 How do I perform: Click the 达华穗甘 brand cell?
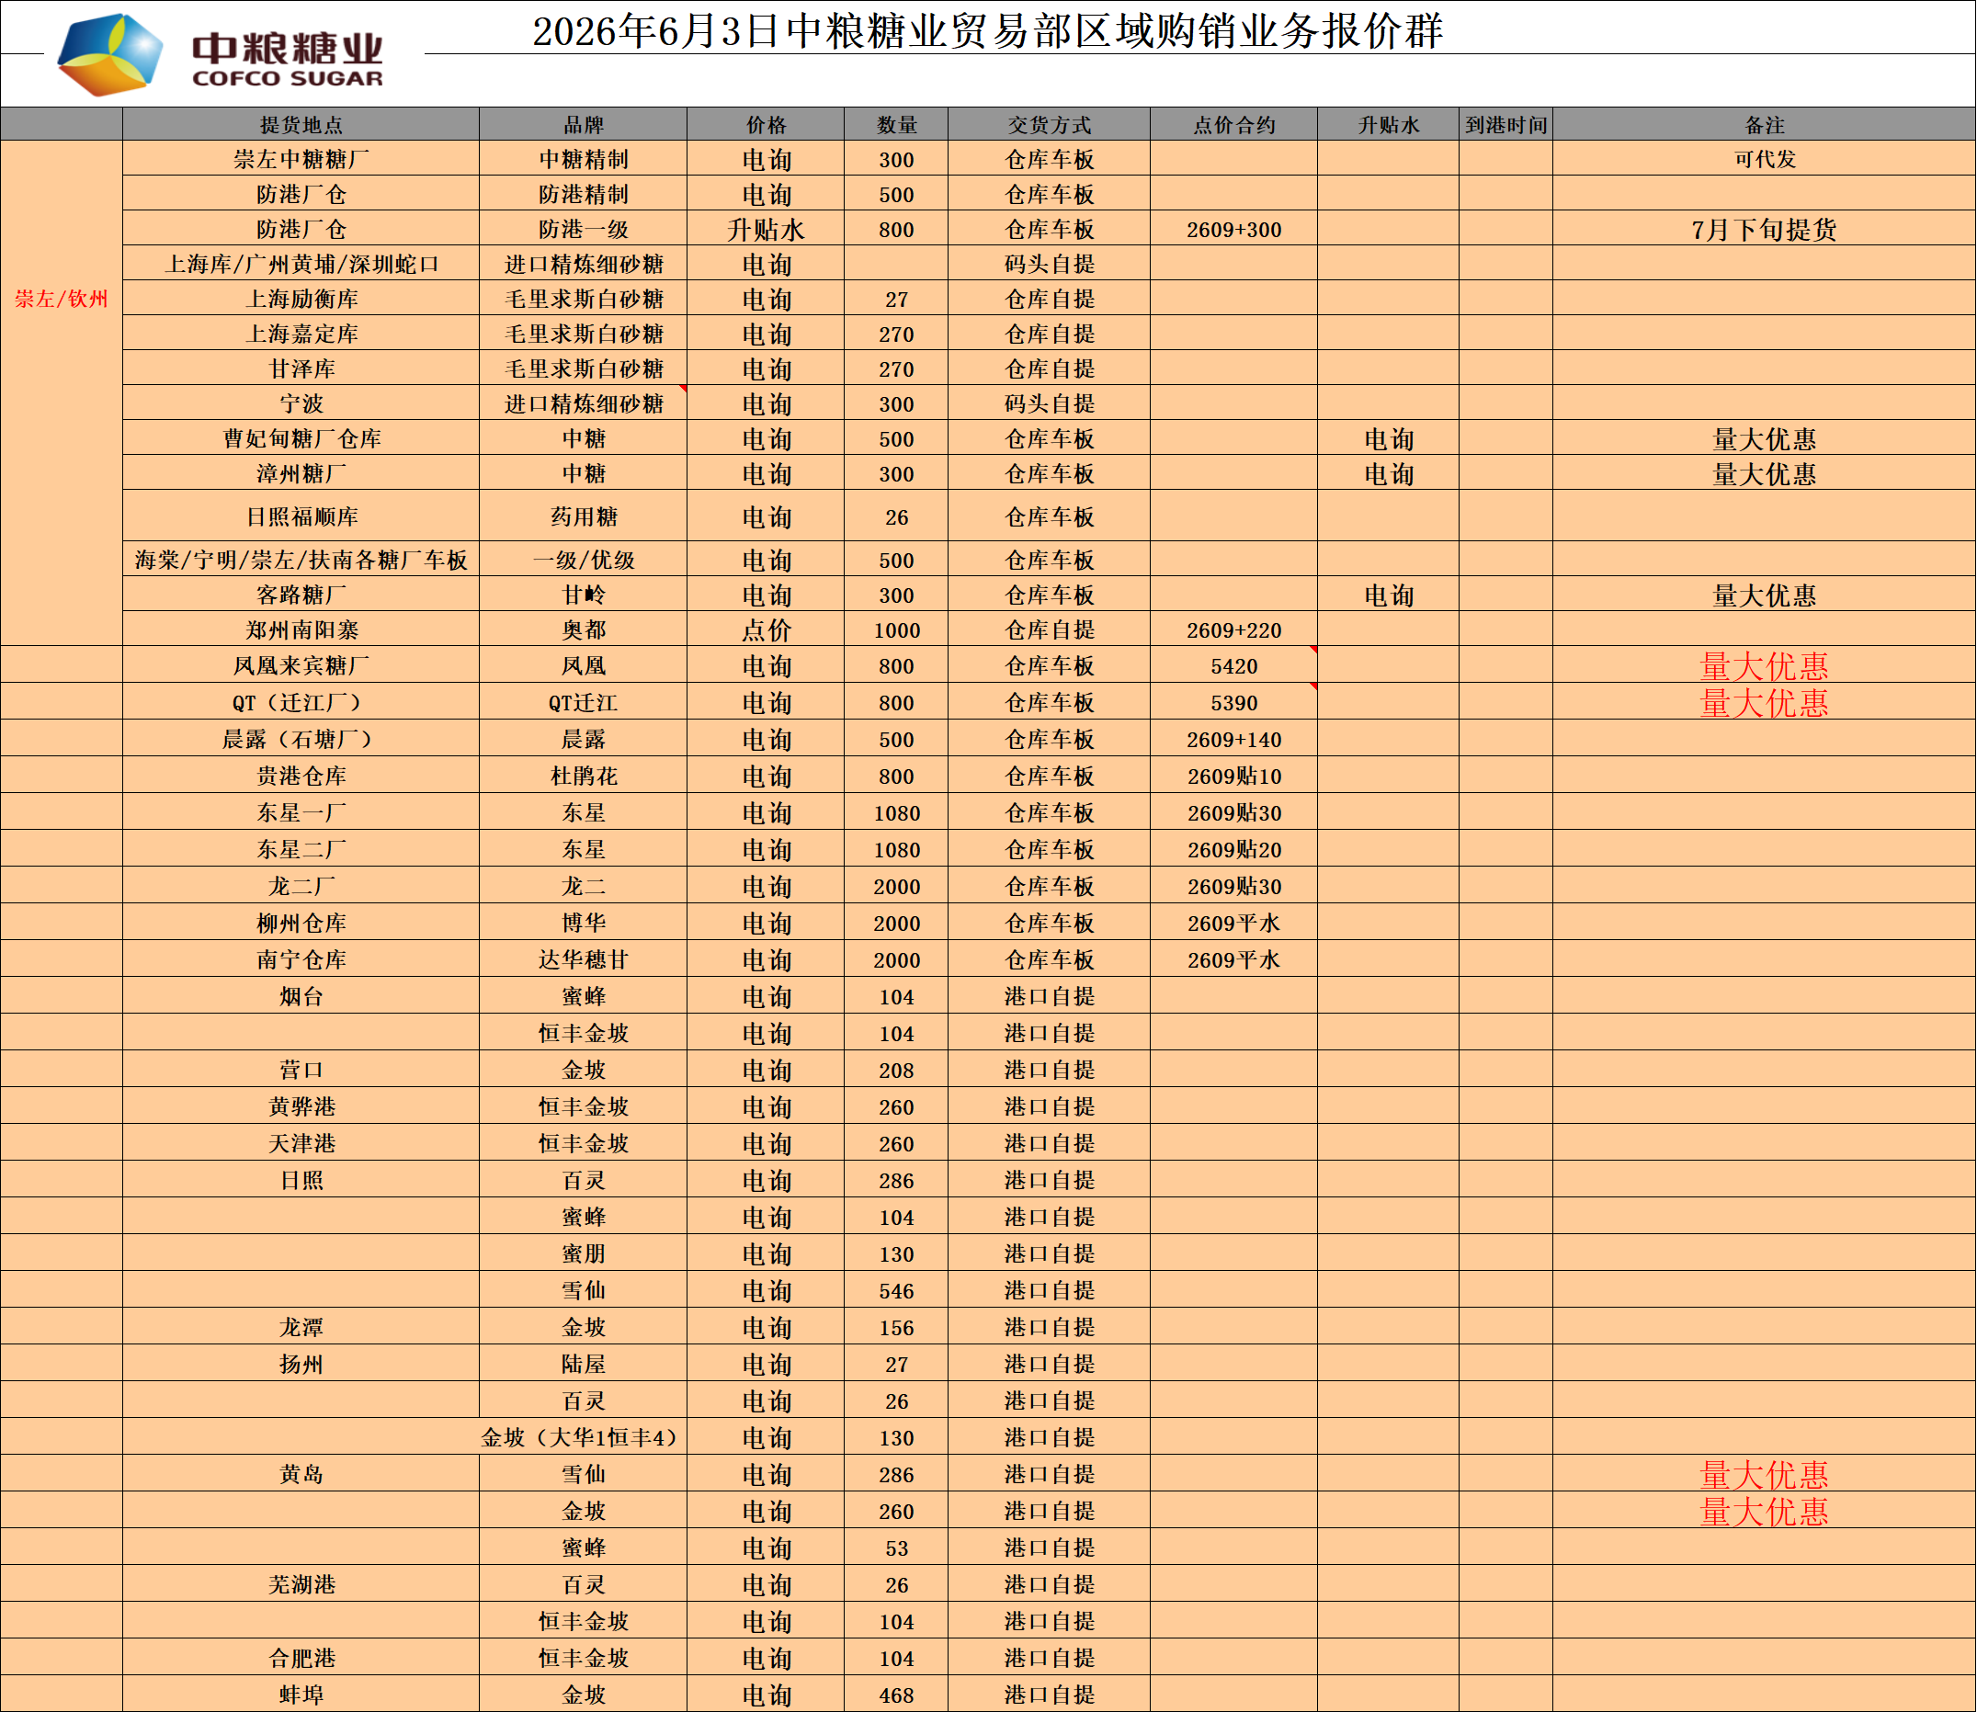point(583,960)
